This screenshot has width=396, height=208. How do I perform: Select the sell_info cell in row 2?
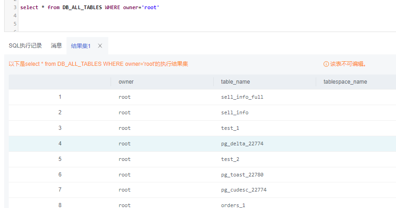234,112
